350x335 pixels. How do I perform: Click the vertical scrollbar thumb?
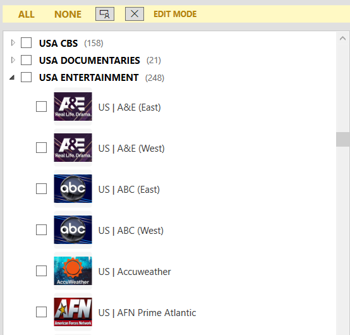click(342, 139)
